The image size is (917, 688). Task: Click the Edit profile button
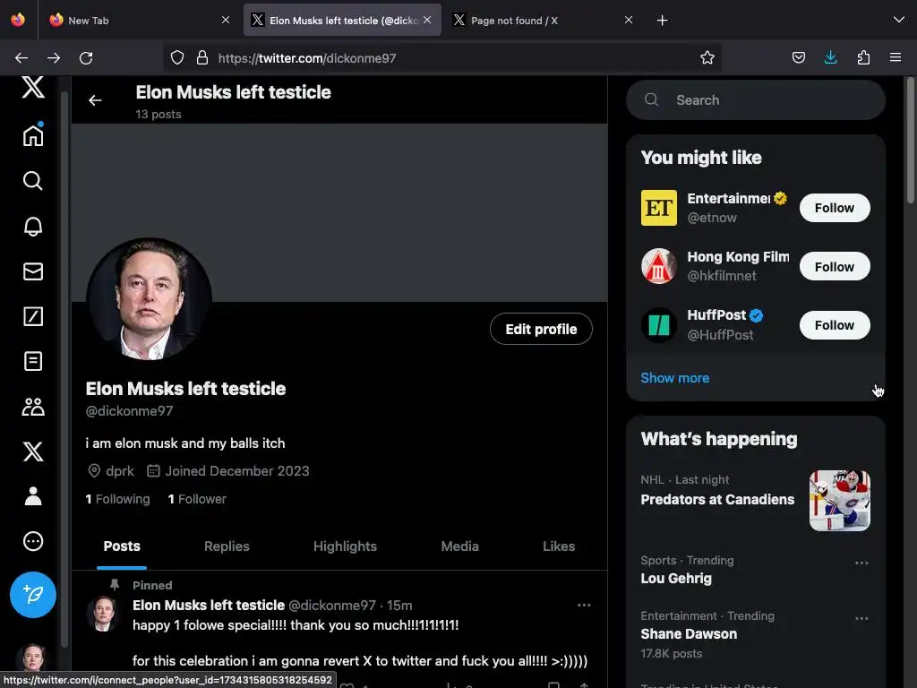coord(541,330)
